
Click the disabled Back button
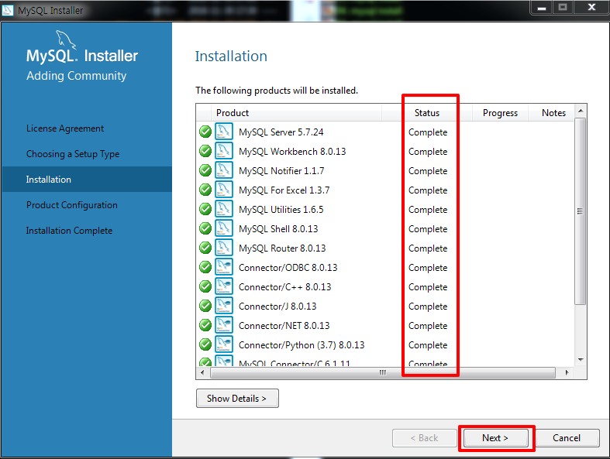click(x=424, y=438)
